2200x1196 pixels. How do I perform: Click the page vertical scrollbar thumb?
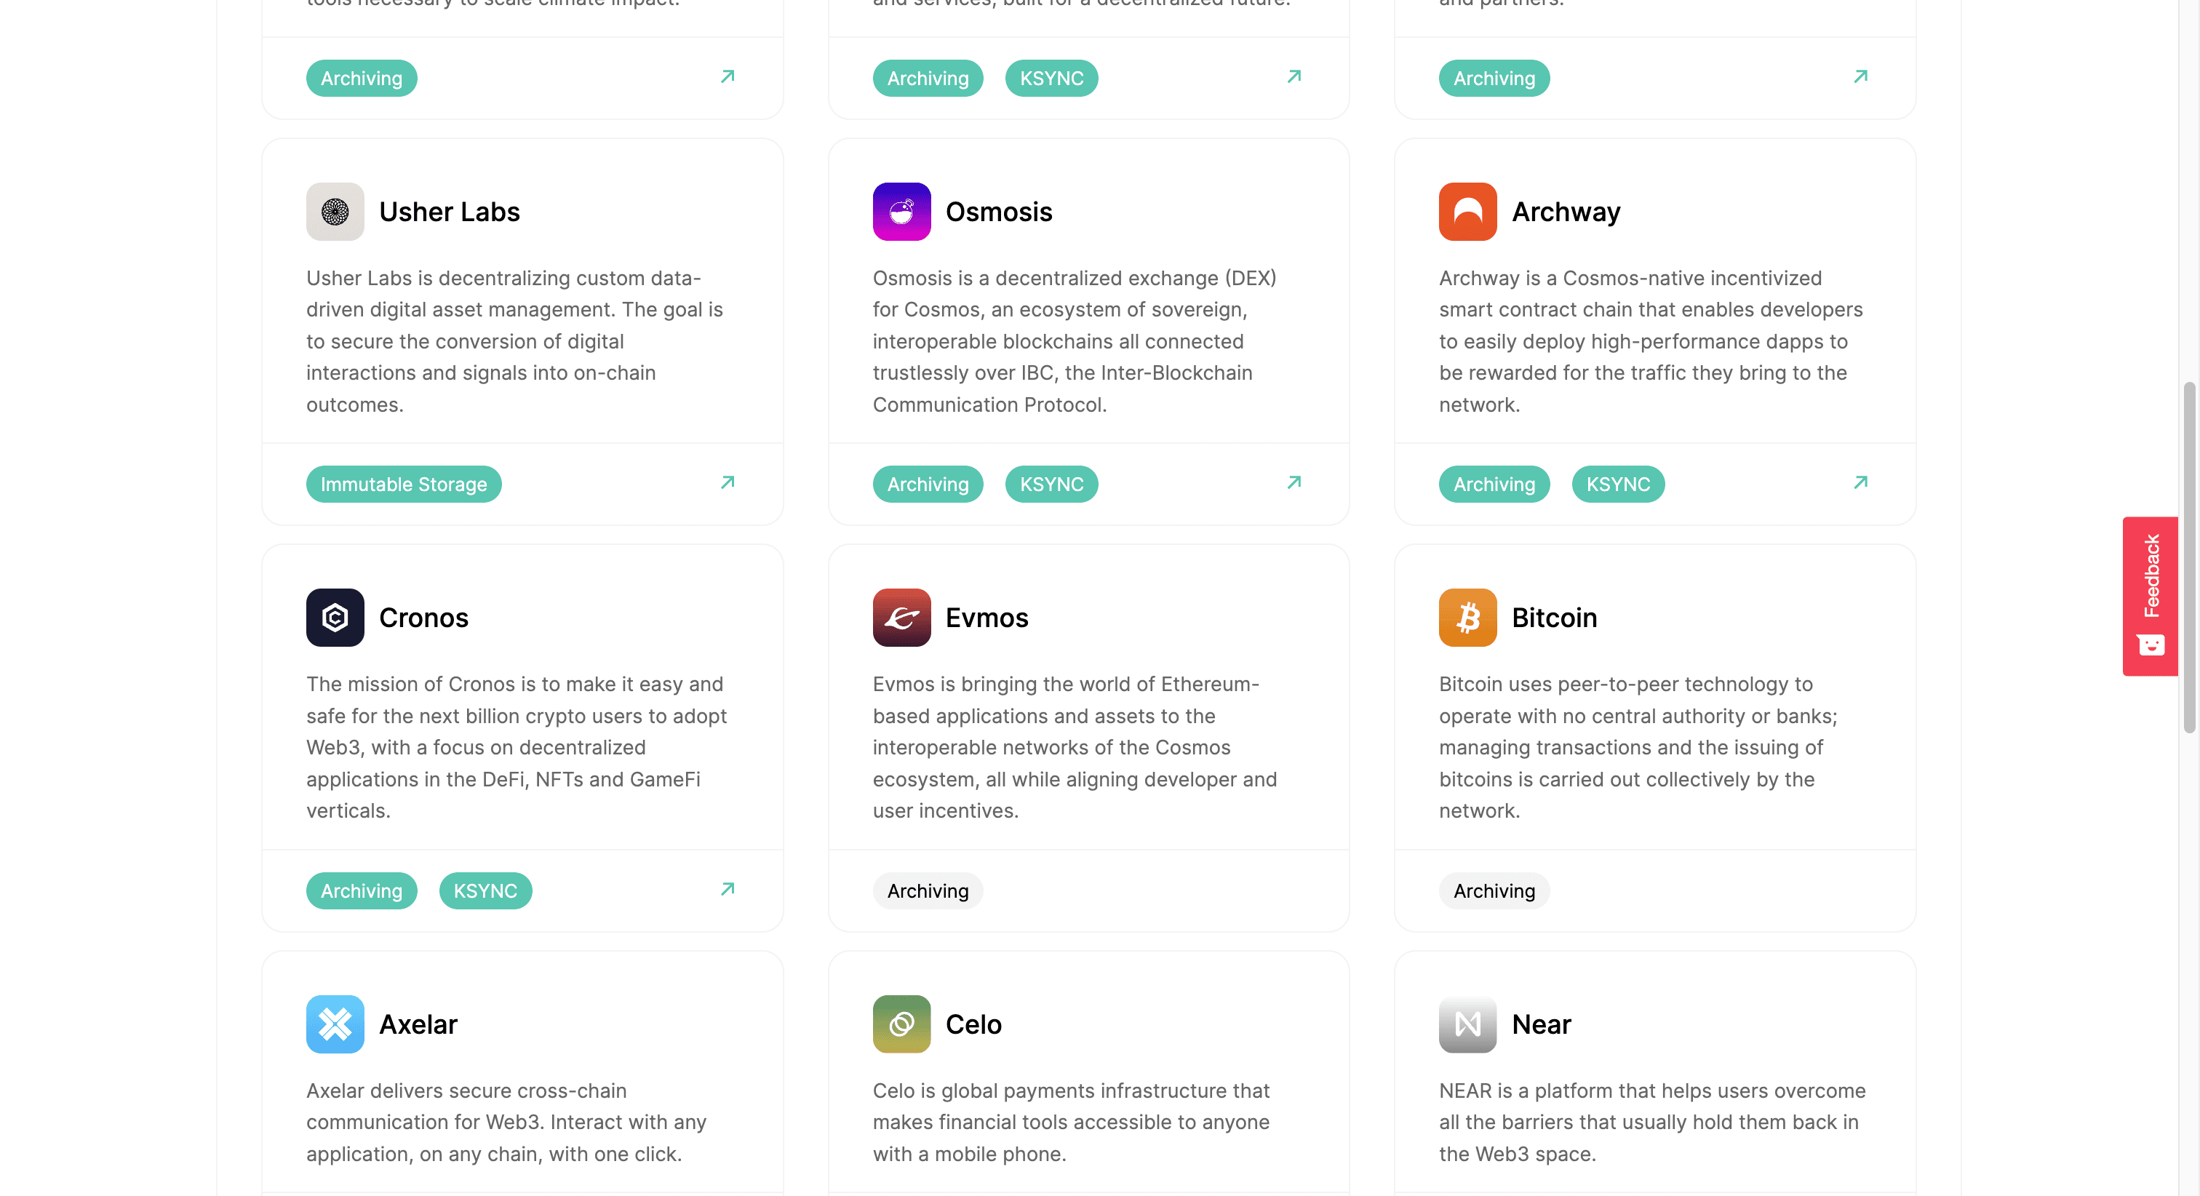click(x=2189, y=558)
